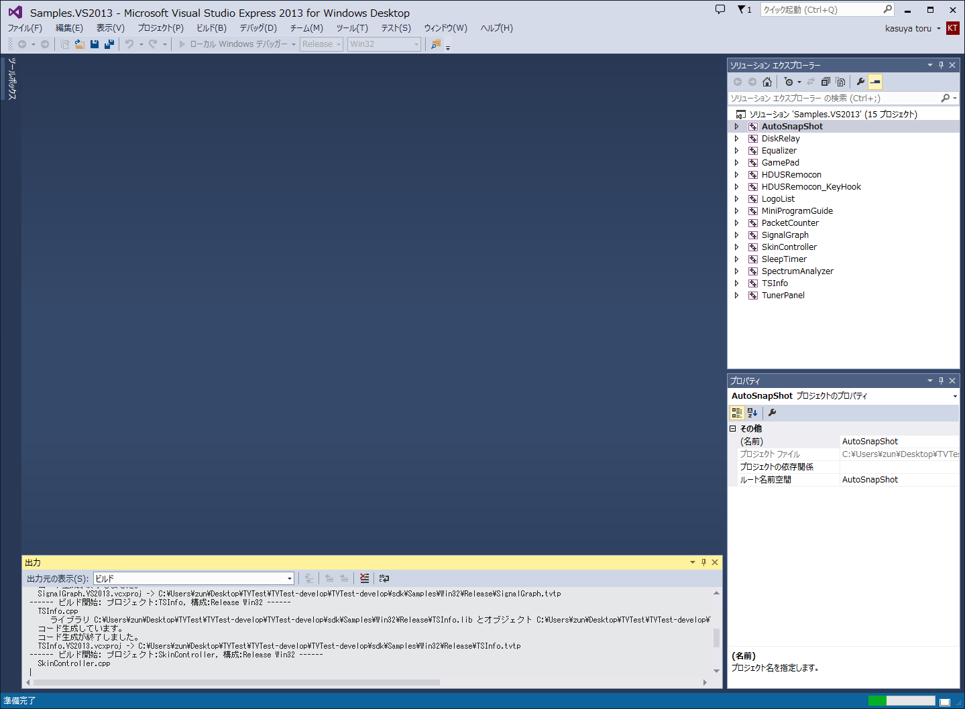Open the 編集(E) menu
This screenshot has height=709, width=965.
(x=69, y=28)
